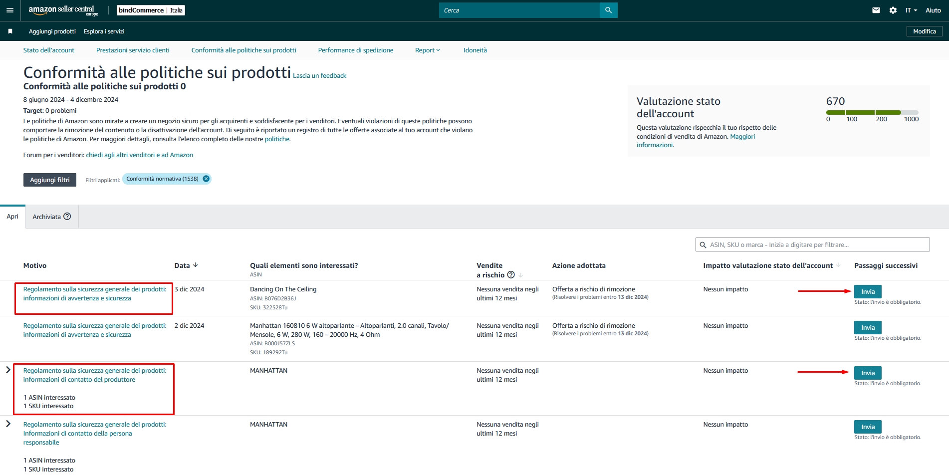Click the search magnifier button
Image resolution: width=949 pixels, height=475 pixels.
pos(608,10)
